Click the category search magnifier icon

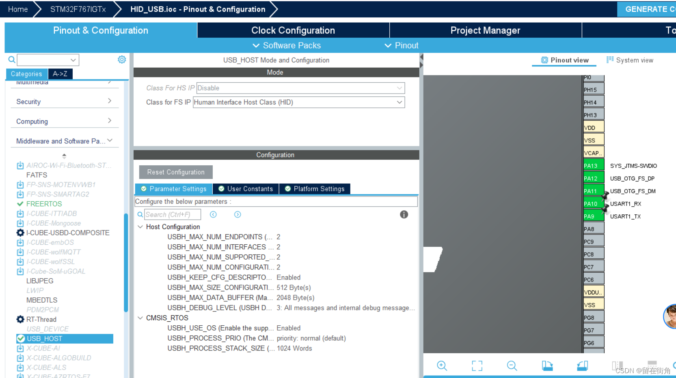click(x=12, y=60)
